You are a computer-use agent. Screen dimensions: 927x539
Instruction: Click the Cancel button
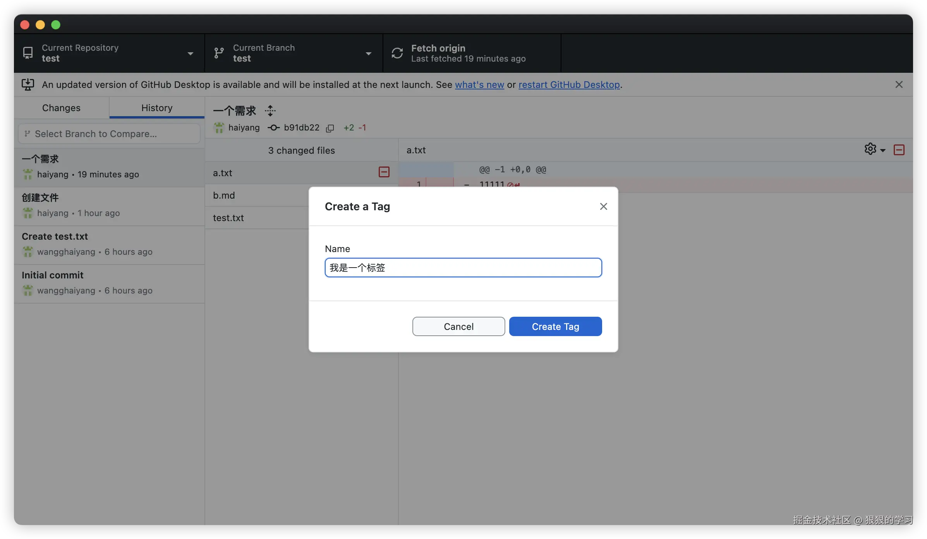point(458,326)
